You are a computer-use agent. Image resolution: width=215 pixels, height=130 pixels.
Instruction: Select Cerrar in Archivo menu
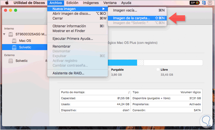click(78, 18)
